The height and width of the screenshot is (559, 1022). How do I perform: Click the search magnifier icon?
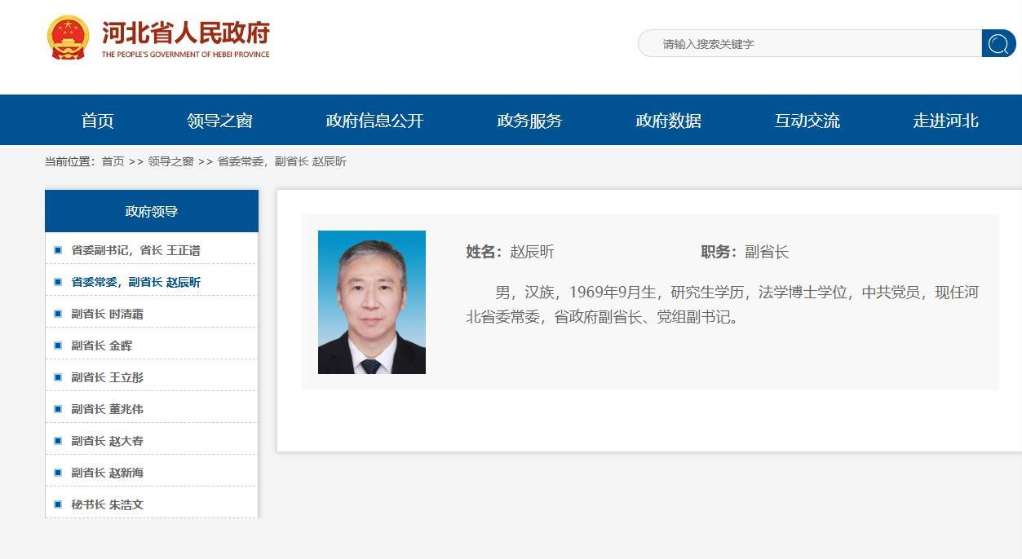point(998,43)
